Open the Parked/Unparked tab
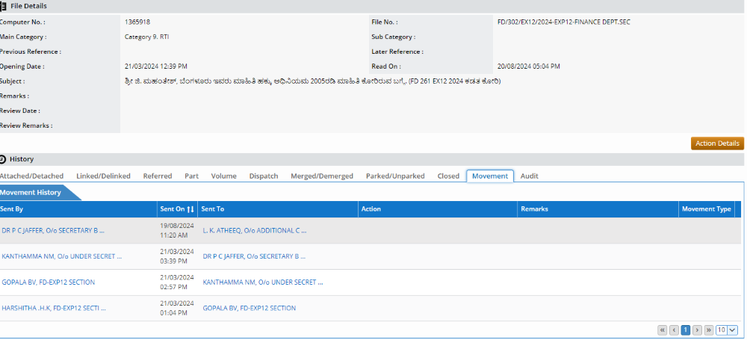 pos(395,176)
